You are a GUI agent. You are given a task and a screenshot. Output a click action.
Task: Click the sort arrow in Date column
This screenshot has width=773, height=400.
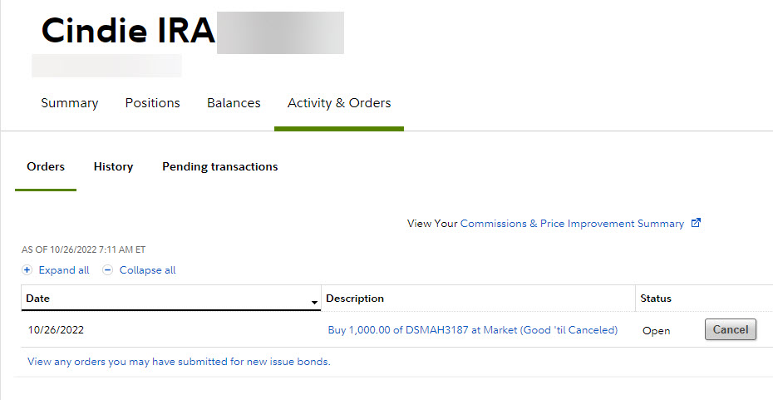pos(315,302)
